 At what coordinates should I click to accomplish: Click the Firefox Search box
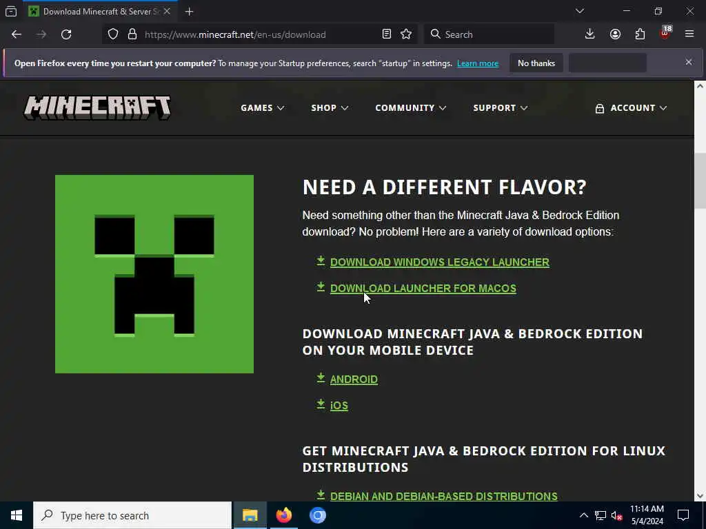tap(489, 34)
